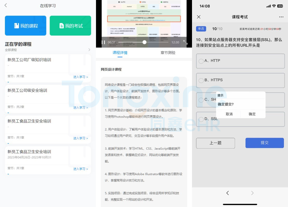This screenshot has height=207, width=288.
Task: Close the exam with the X icon
Action: click(x=198, y=17)
